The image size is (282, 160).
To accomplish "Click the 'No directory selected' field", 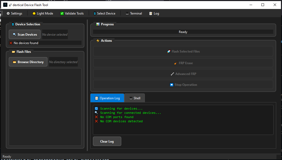I will click(63, 62).
